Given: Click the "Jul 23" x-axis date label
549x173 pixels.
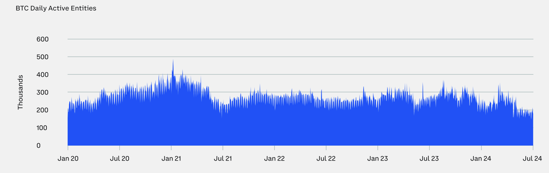Looking at the screenshot, I should [429, 158].
